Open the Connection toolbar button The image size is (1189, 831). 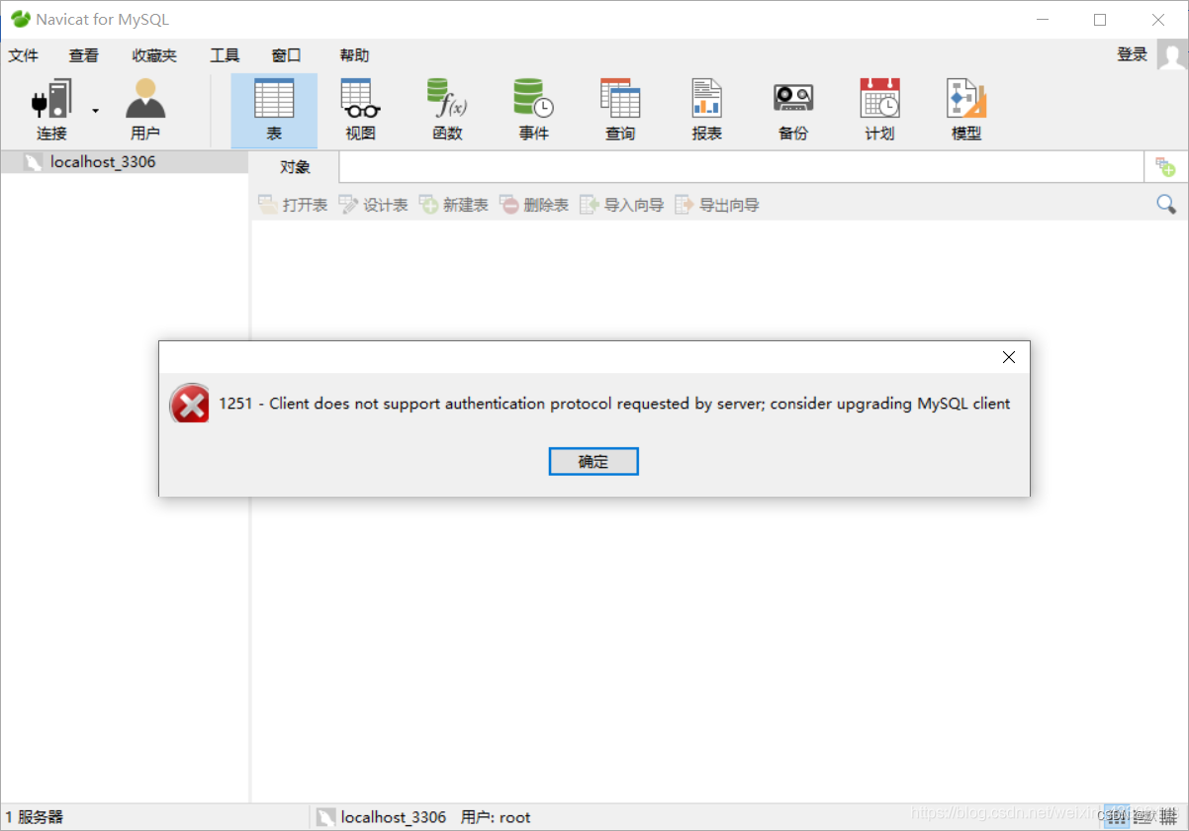tap(51, 110)
